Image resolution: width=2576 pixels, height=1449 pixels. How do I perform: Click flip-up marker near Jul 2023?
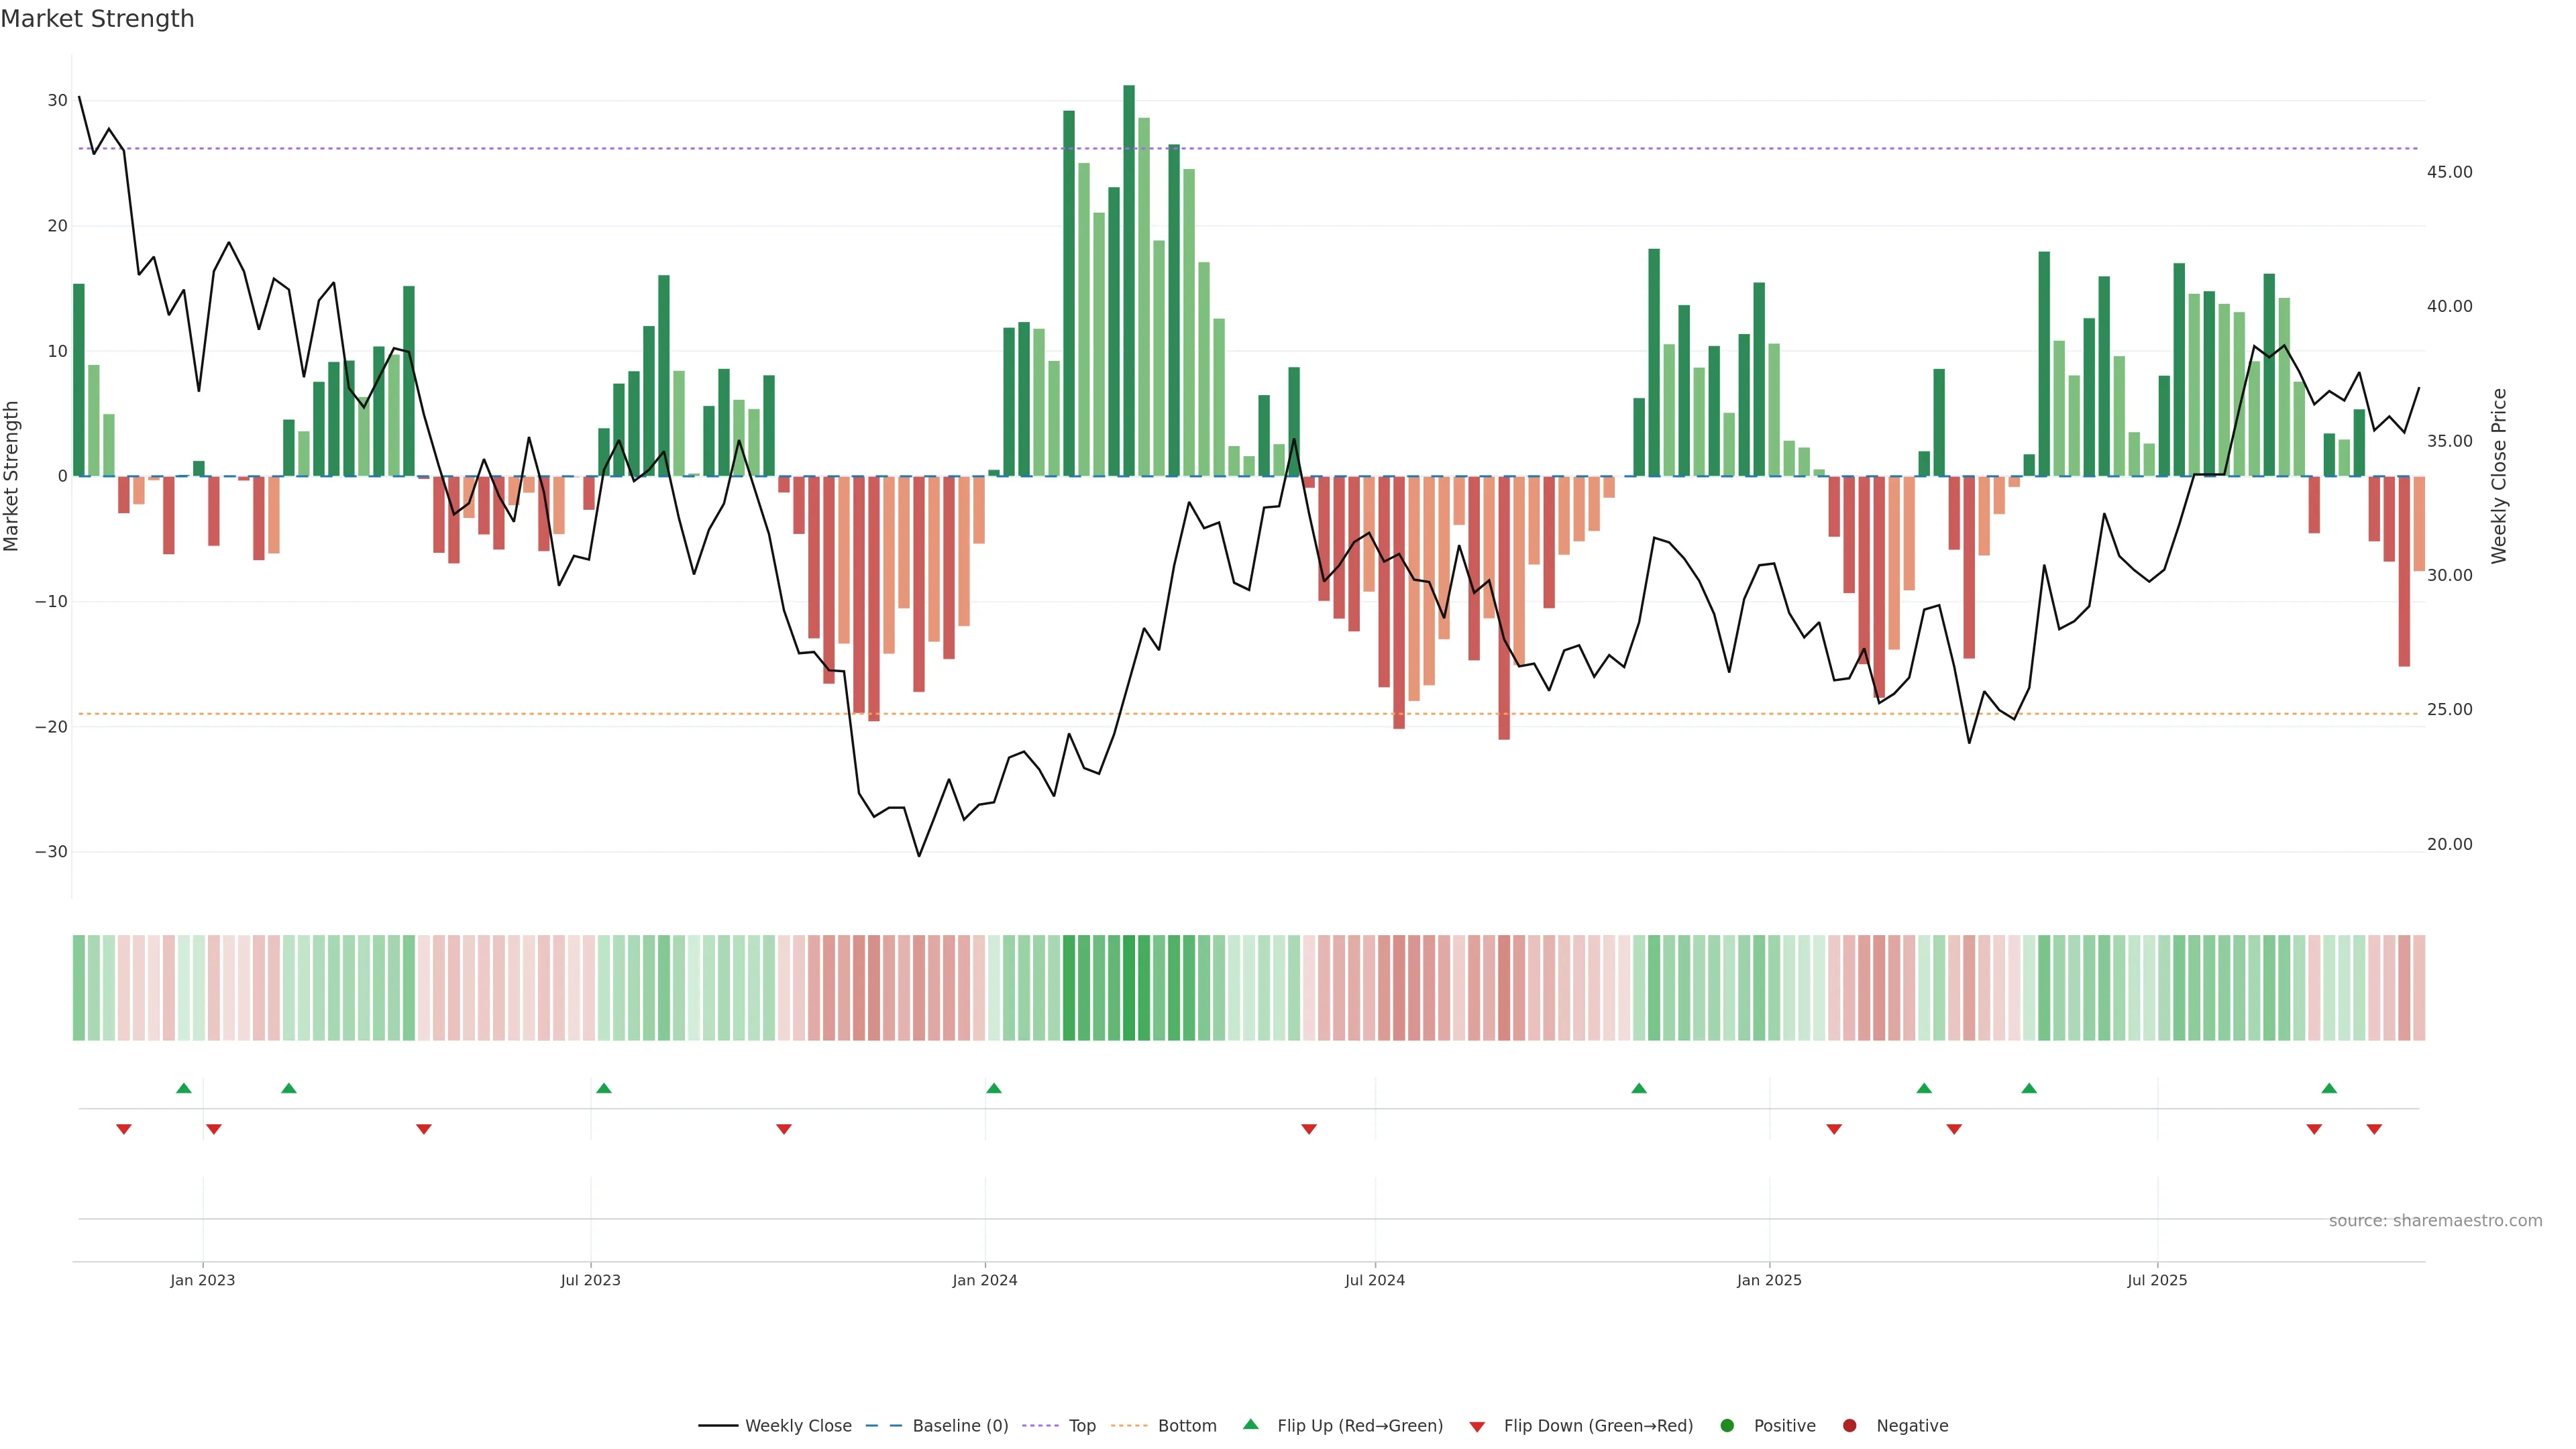pos(603,1088)
